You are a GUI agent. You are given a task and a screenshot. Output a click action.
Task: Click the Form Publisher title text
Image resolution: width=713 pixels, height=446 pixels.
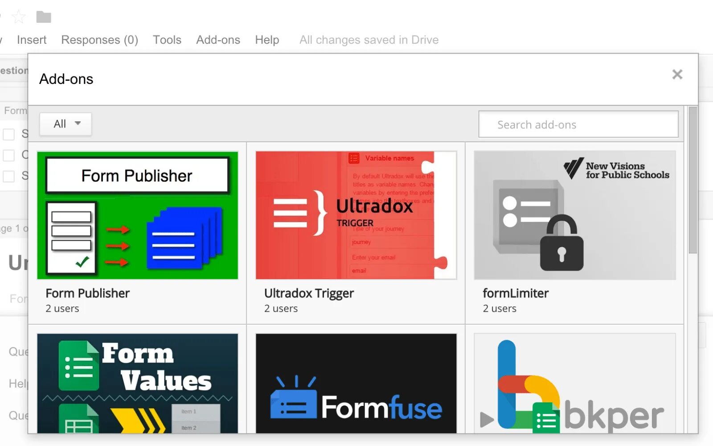coord(88,293)
